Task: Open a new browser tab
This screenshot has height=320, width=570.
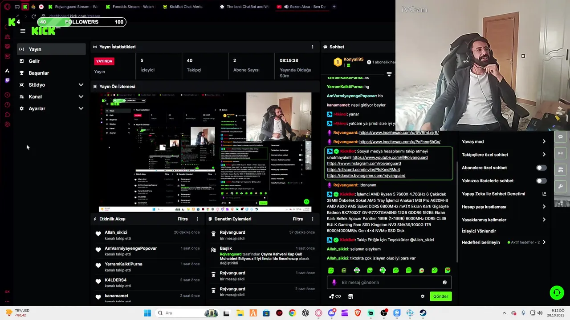Action: pos(334,7)
